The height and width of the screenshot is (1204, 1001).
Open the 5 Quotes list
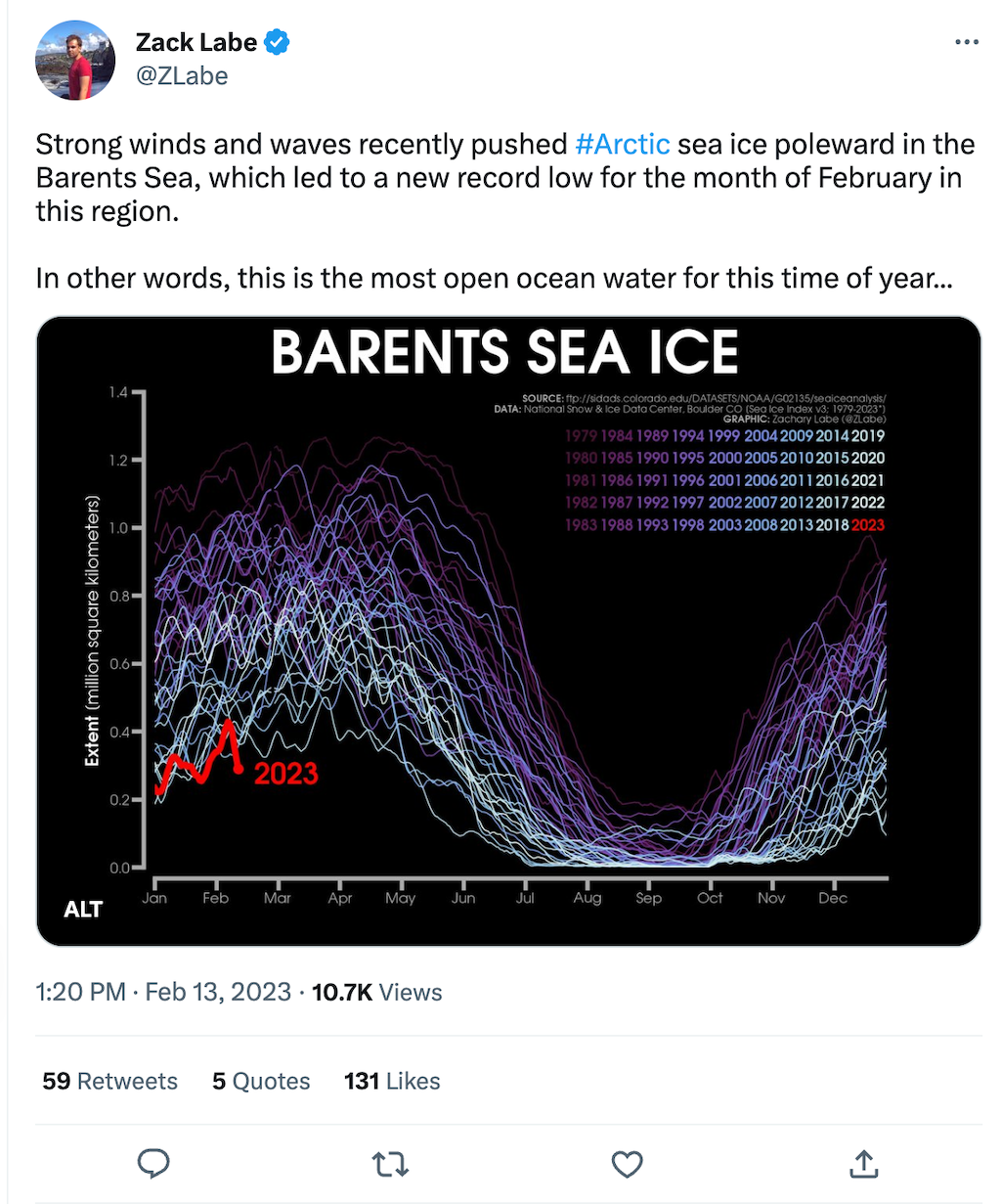[x=260, y=1081]
